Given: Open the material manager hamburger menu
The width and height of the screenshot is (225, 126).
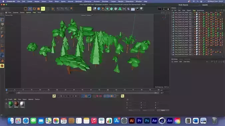Looking at the screenshot, I should [x=6, y=99].
